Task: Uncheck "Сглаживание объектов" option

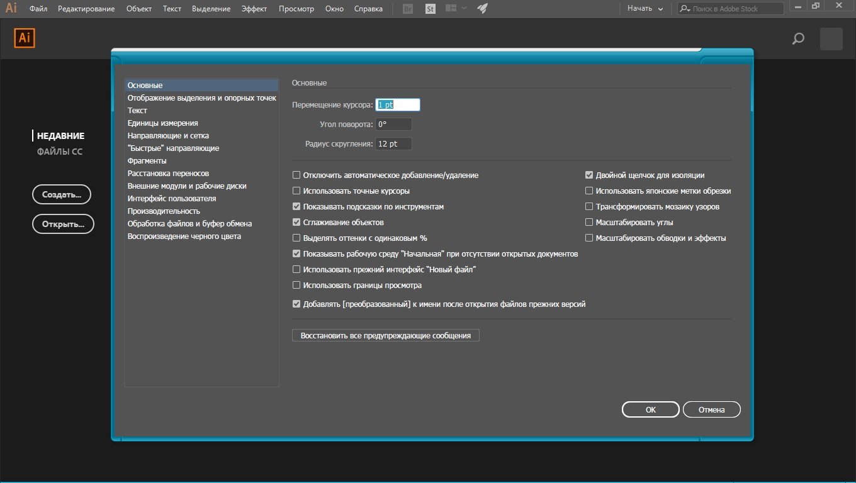Action: (296, 223)
